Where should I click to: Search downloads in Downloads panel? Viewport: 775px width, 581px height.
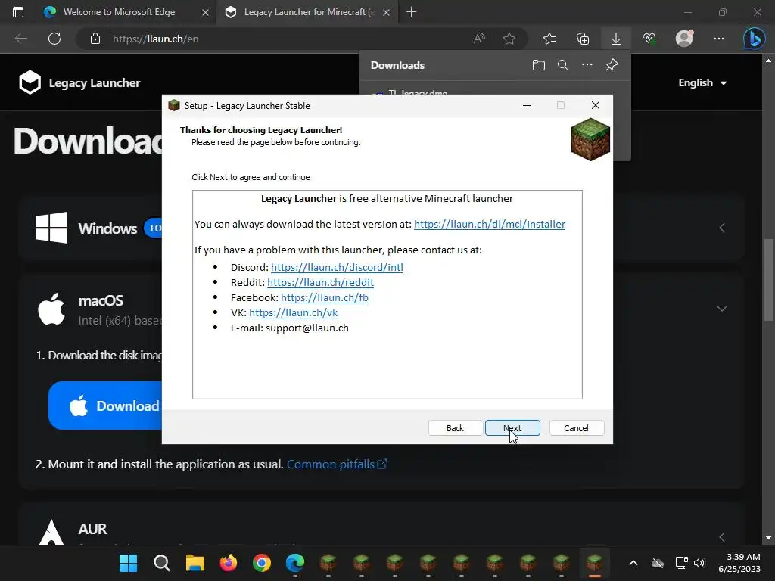563,65
